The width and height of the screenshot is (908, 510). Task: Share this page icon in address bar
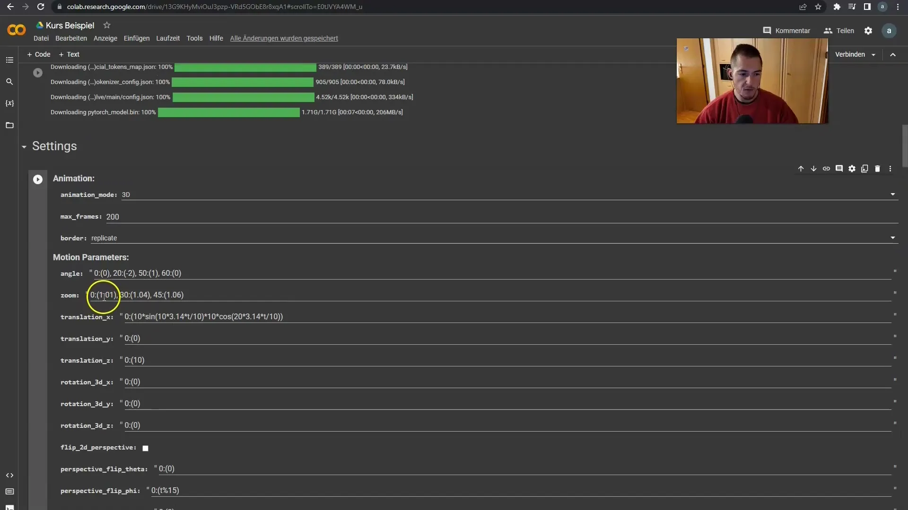point(803,7)
